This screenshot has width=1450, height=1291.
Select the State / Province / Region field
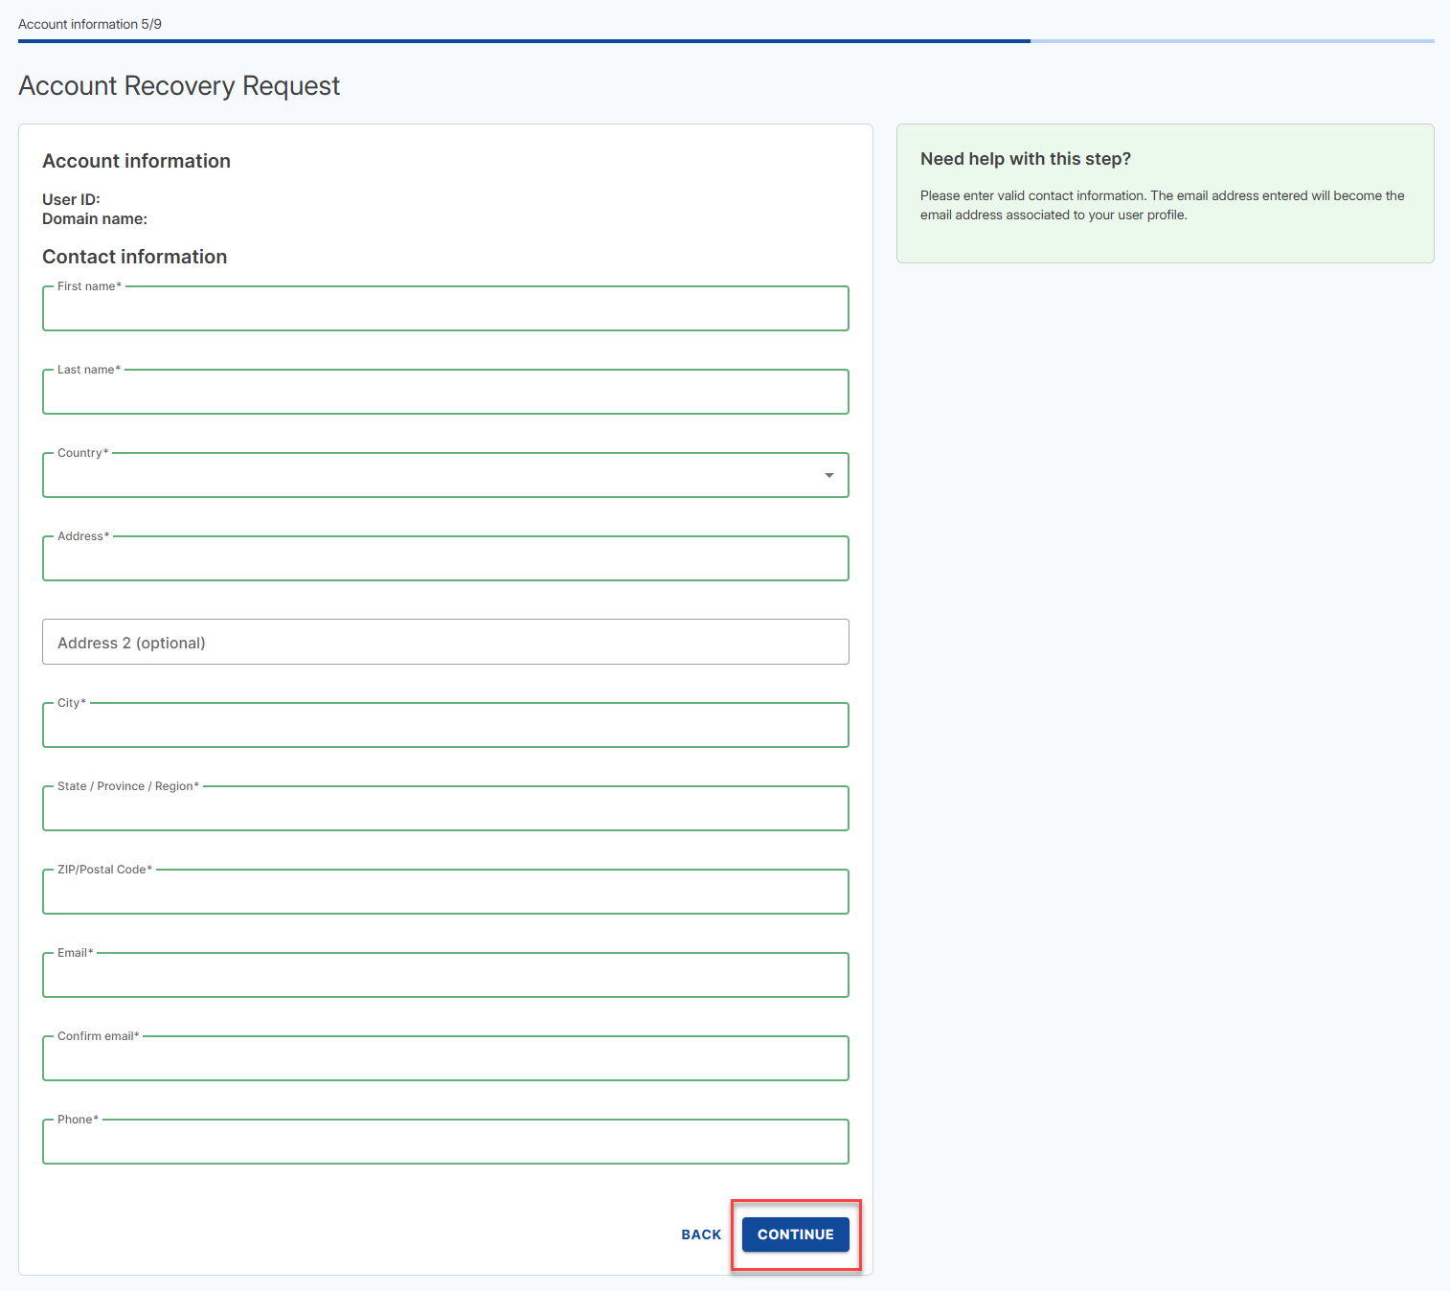(445, 808)
